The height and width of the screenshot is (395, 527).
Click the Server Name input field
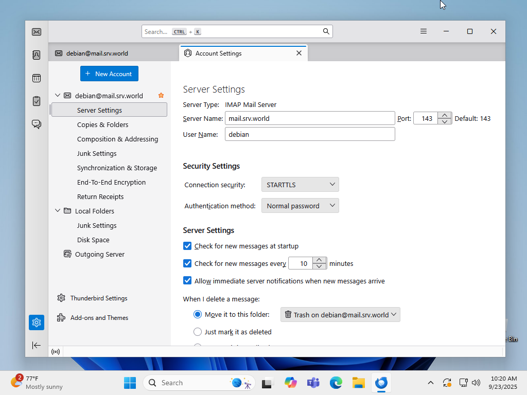click(x=310, y=118)
